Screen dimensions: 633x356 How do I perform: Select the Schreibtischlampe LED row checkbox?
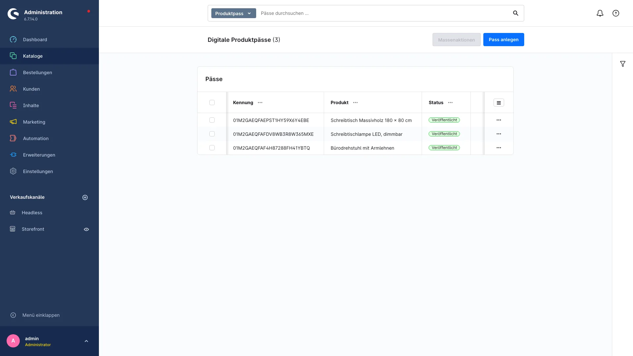click(212, 134)
